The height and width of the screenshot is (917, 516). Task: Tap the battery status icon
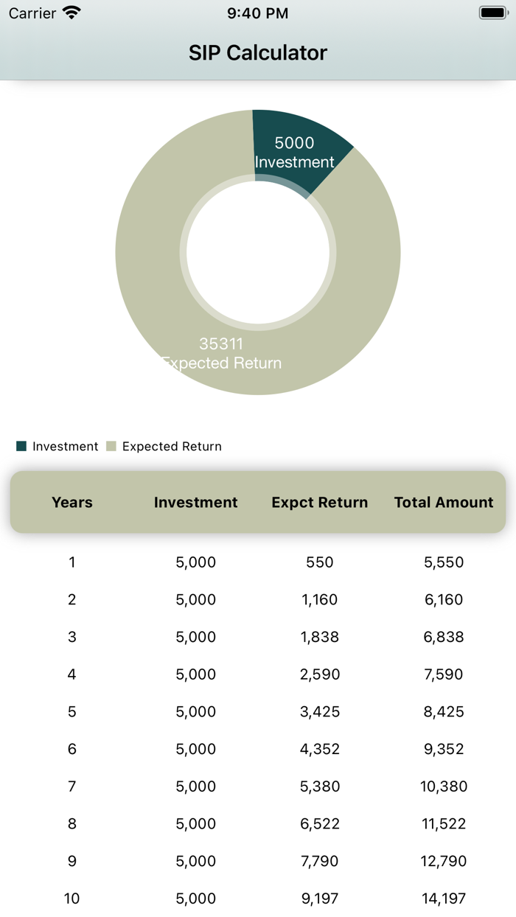point(492,13)
